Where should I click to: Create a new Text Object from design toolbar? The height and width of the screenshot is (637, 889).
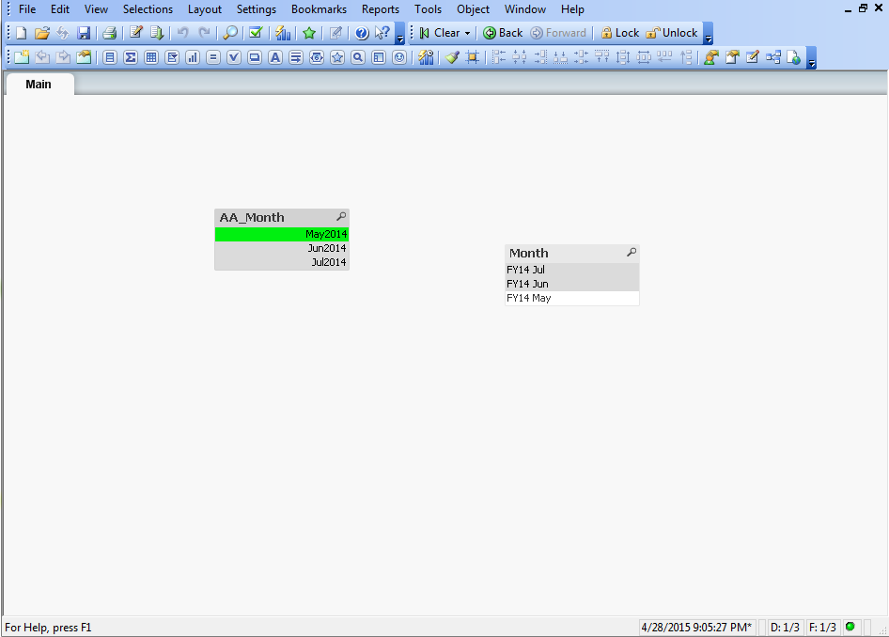[x=275, y=56]
